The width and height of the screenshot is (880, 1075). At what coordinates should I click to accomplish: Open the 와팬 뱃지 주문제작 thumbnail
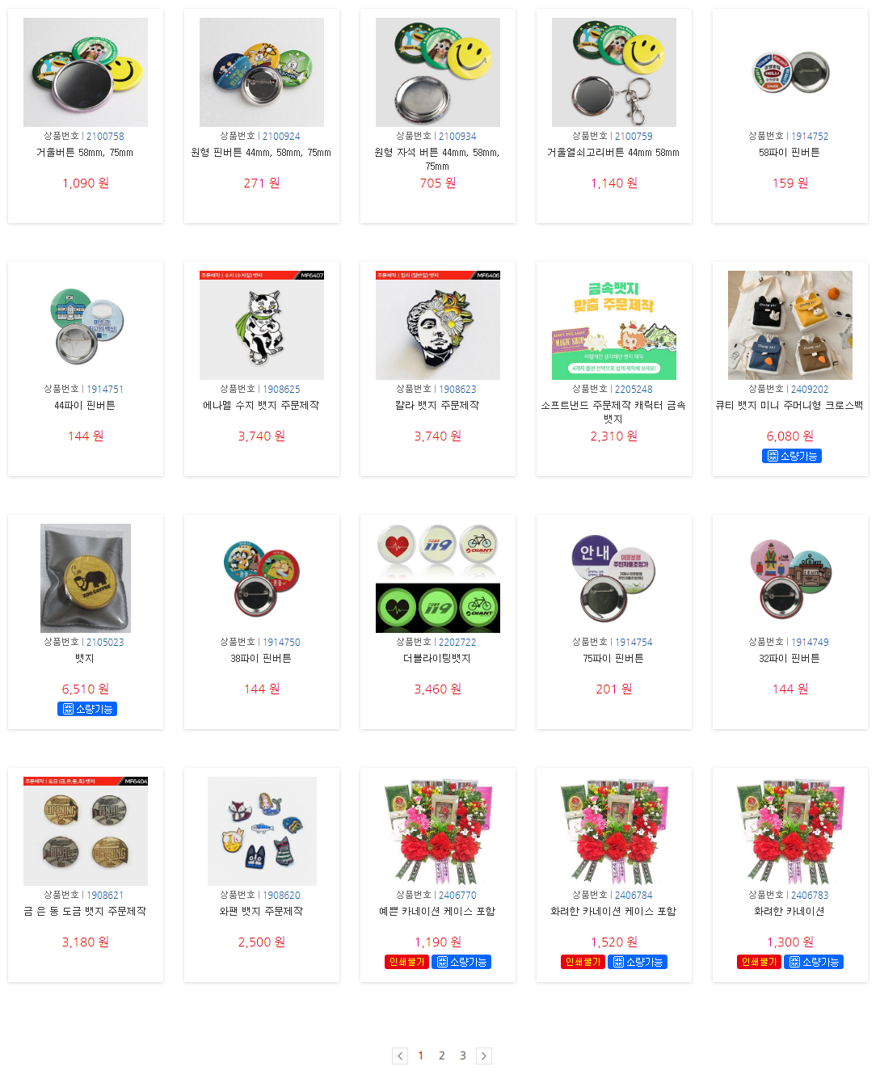point(262,831)
